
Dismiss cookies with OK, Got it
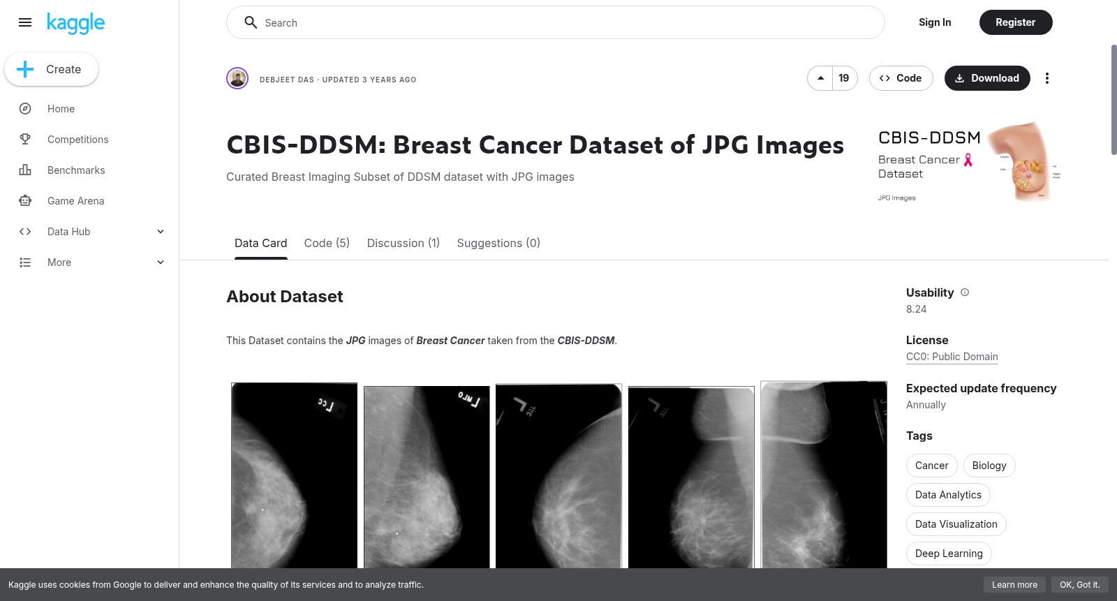1079,585
